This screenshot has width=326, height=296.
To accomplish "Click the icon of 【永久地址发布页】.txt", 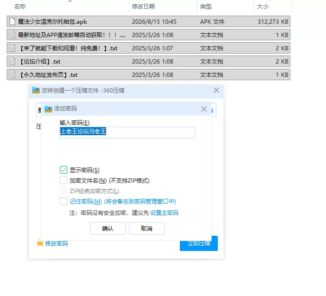I will pyautogui.click(x=12, y=74).
